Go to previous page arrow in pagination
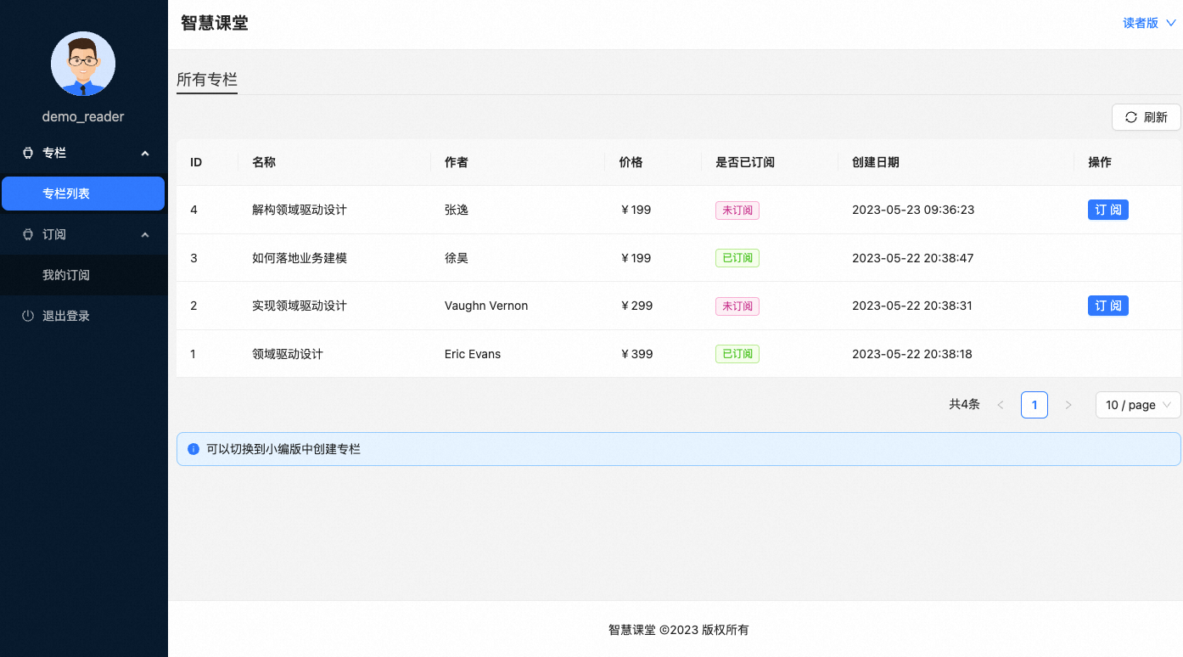The image size is (1183, 657). coord(1001,405)
